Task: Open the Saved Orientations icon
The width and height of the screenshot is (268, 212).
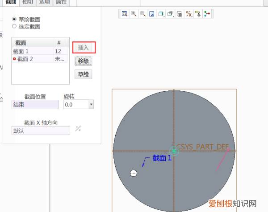Action: click(x=170, y=14)
